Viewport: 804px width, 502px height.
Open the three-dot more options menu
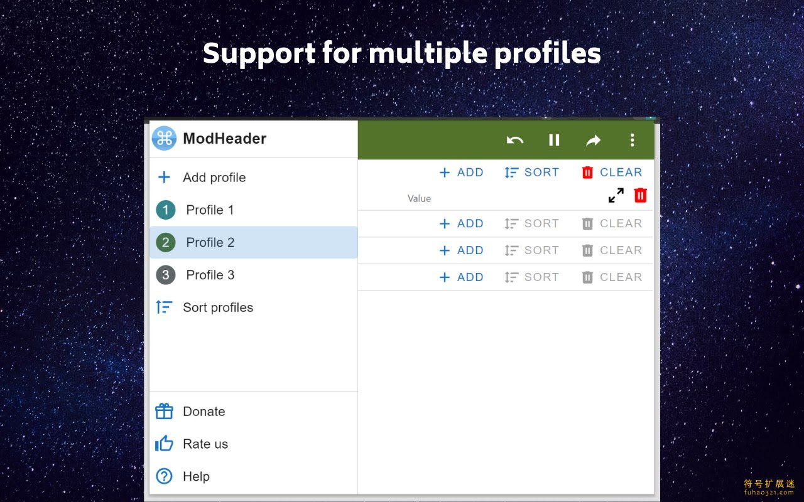(x=633, y=140)
